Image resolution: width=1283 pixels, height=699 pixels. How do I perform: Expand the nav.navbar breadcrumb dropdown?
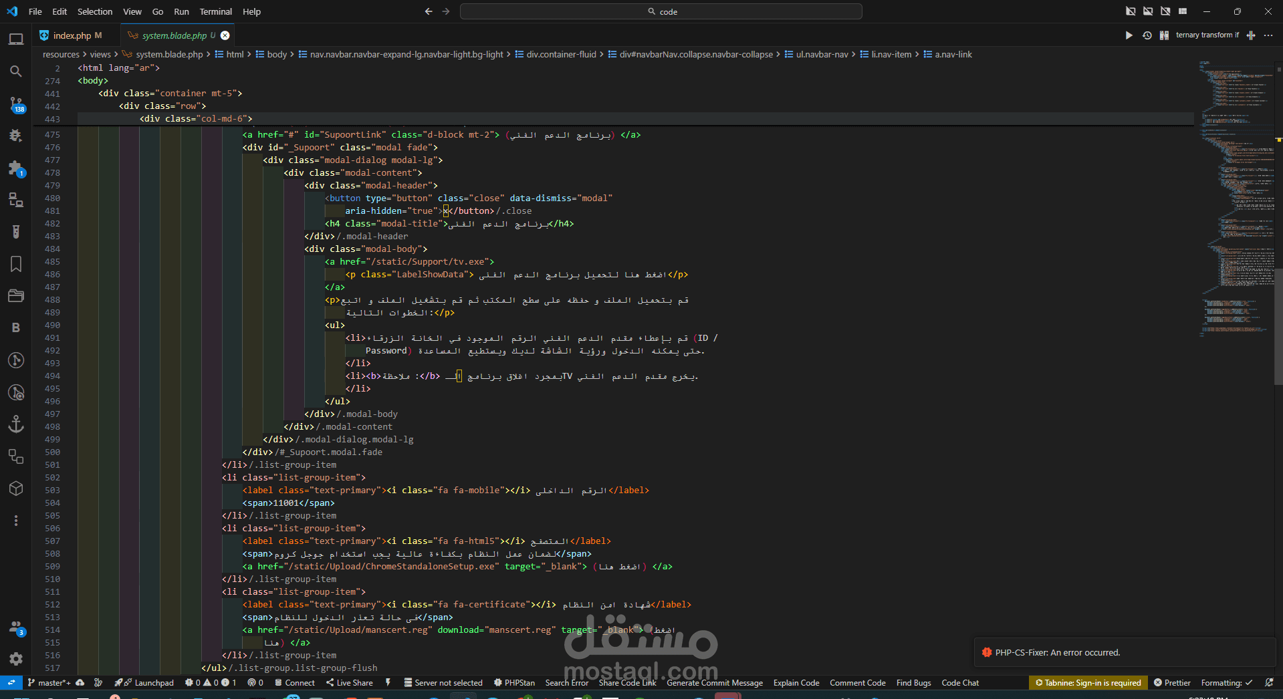(400, 54)
